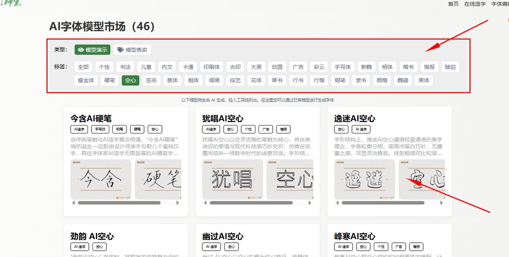
Task: Apply the 硬笔 tag in the filter bar
Action: click(110, 80)
